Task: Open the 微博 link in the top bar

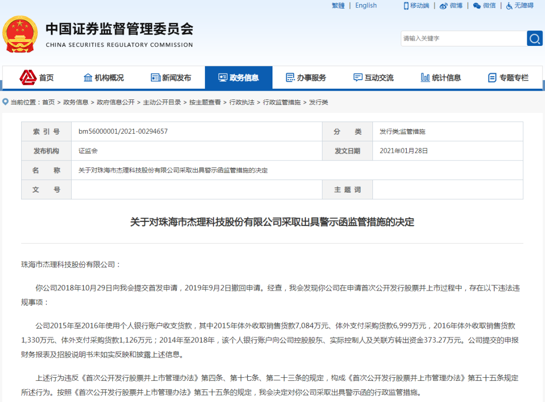Action: 456,6
